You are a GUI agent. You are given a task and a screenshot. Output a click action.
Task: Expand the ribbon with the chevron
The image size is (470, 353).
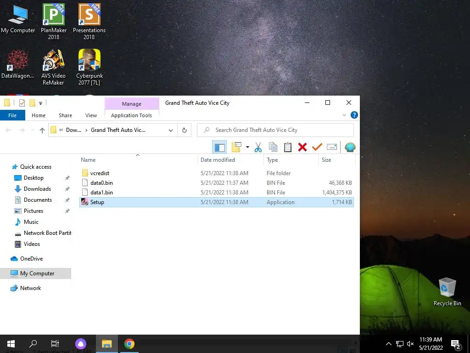344,115
